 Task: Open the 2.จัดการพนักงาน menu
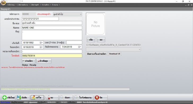(23, 5)
